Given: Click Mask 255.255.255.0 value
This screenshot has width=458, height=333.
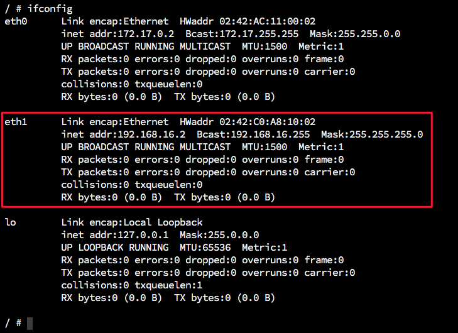Looking at the screenshot, I should click(x=386, y=134).
